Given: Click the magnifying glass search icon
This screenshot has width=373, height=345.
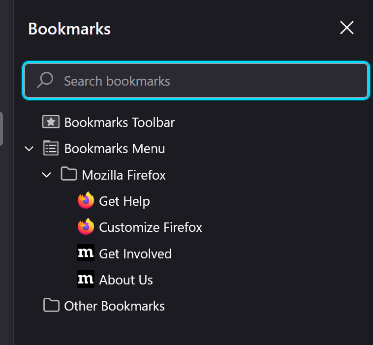Looking at the screenshot, I should coord(45,80).
